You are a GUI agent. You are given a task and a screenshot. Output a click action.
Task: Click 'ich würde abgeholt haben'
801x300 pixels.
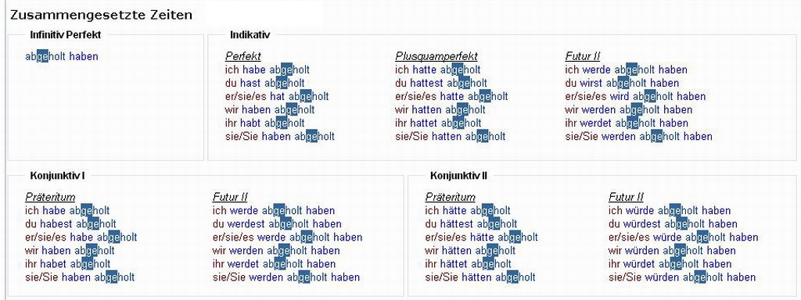tap(670, 211)
